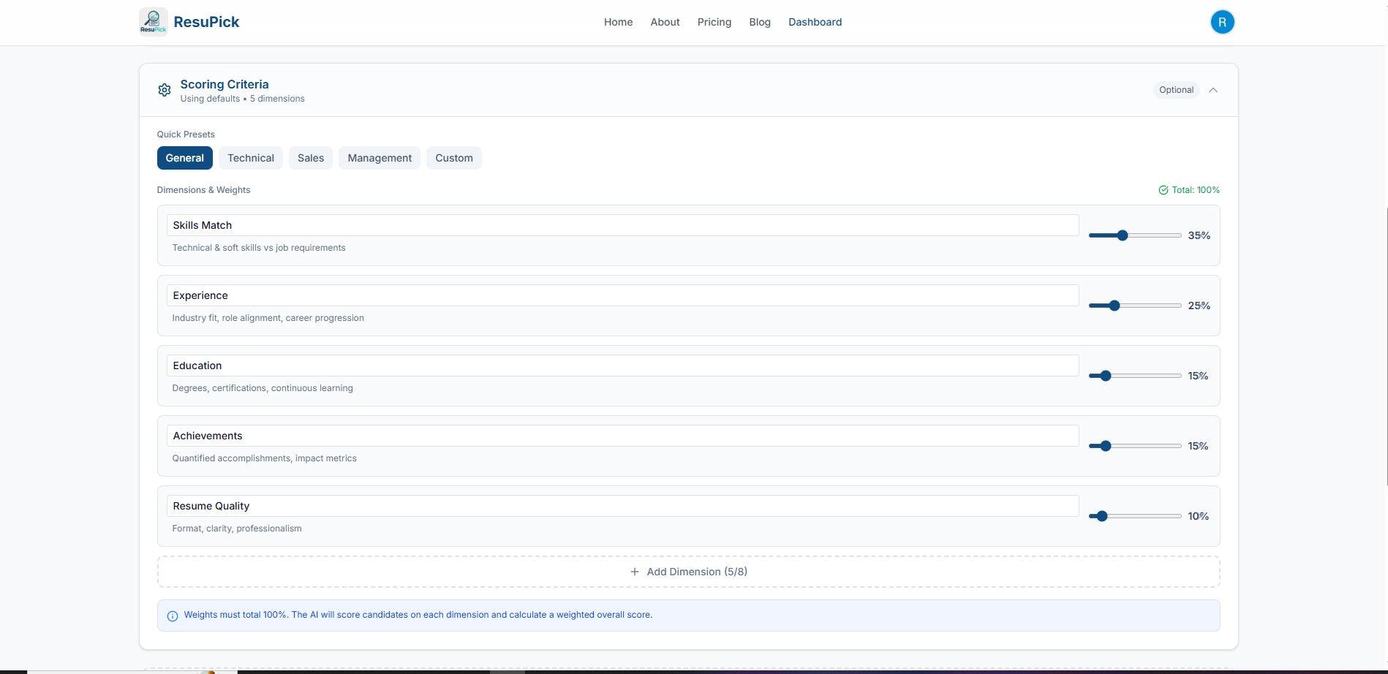Open the Dashboard tab

(x=815, y=22)
